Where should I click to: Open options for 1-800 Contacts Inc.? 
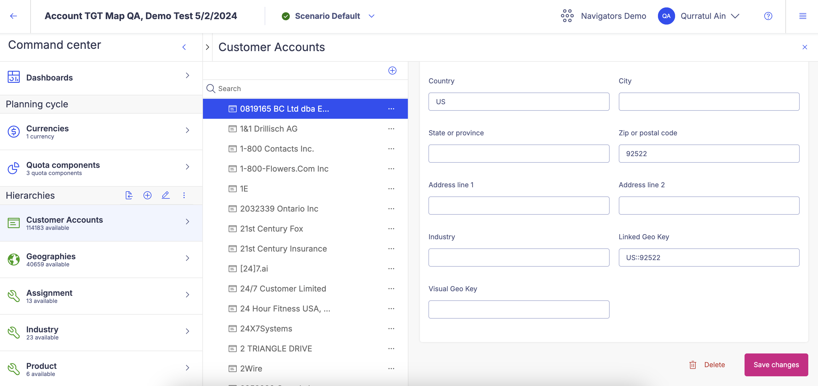pyautogui.click(x=391, y=149)
